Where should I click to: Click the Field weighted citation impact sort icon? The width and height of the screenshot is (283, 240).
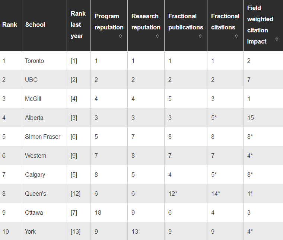pyautogui.click(x=277, y=39)
